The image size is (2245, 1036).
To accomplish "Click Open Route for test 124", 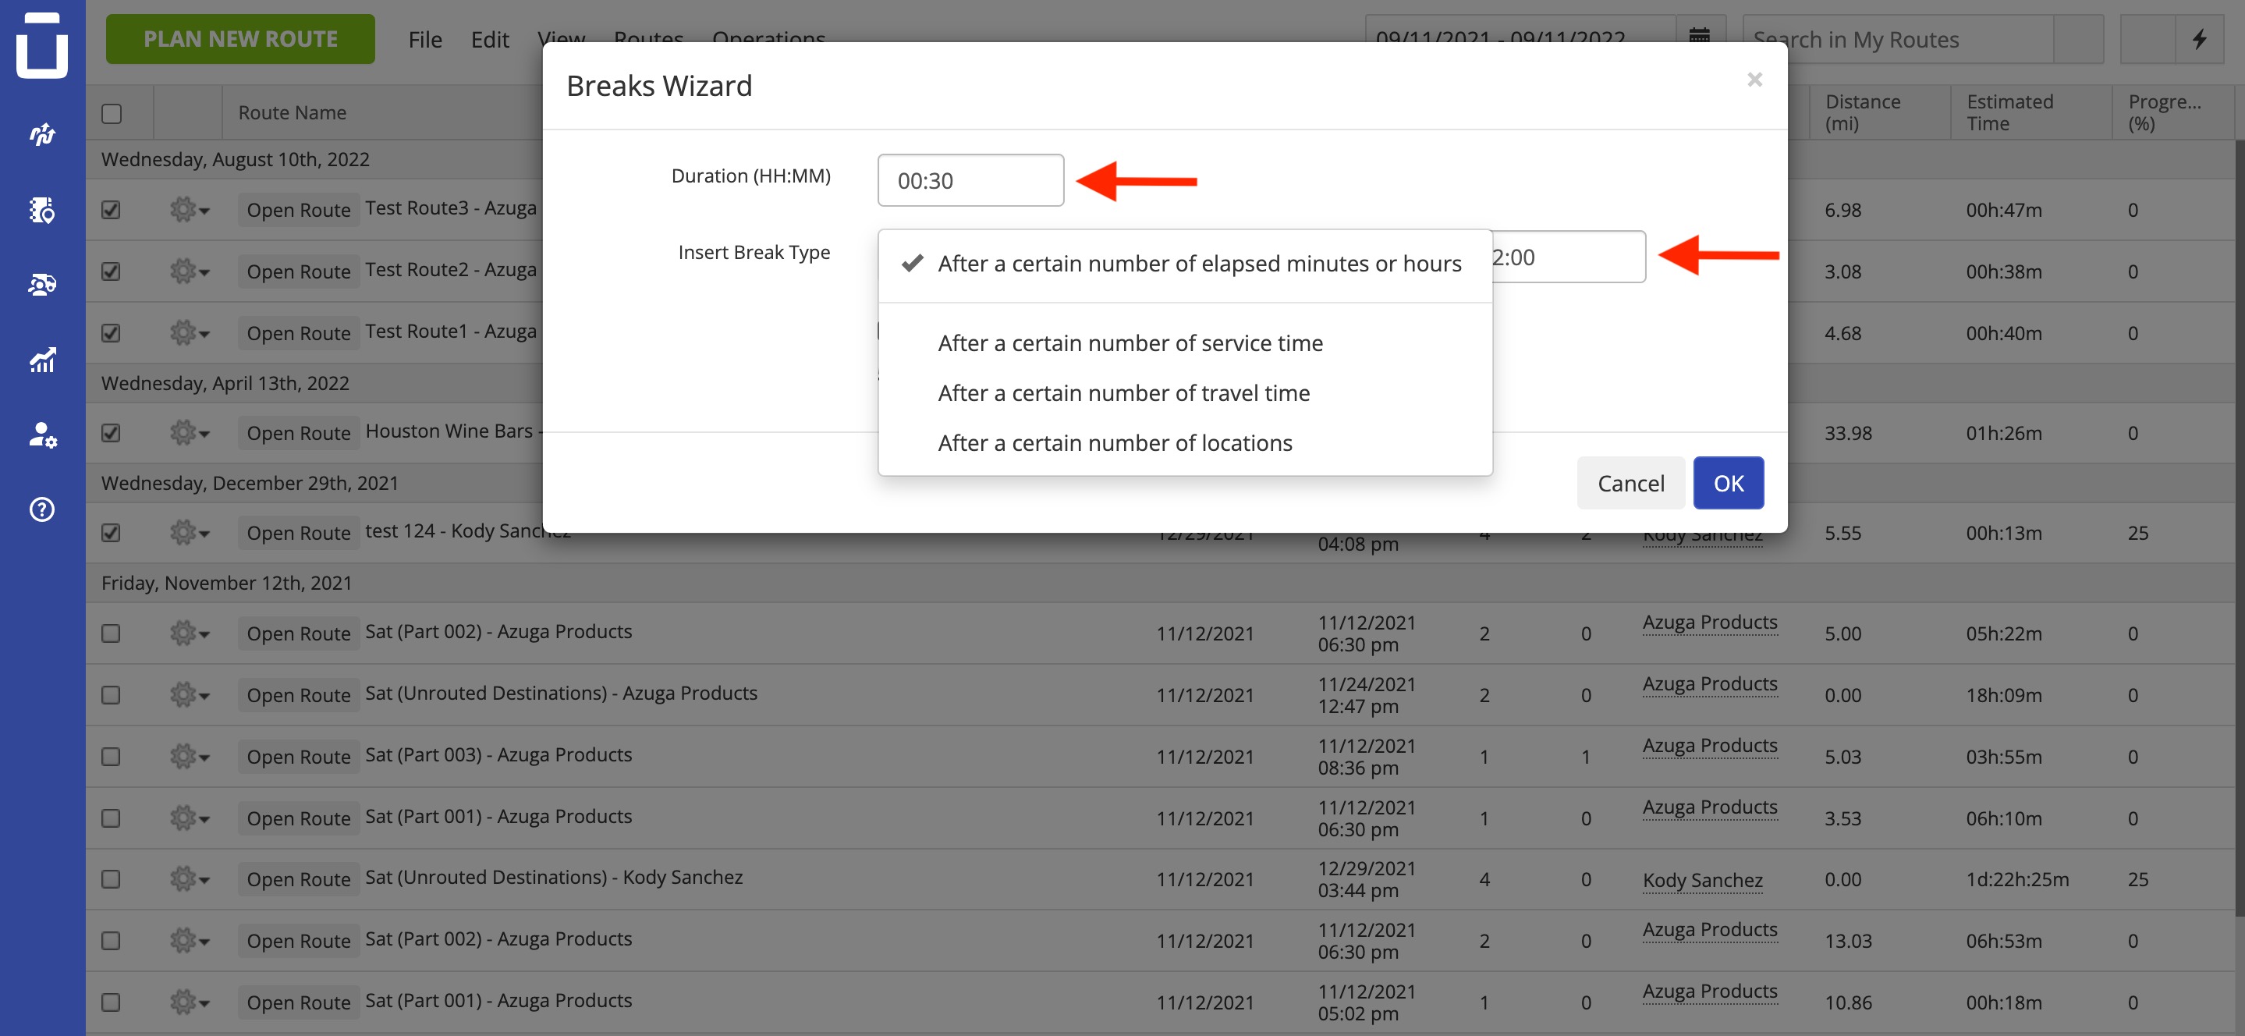I will pos(299,532).
